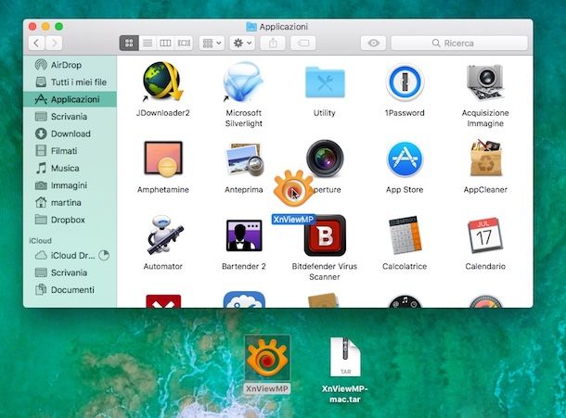
Task: Open the Utility folder
Action: (325, 82)
